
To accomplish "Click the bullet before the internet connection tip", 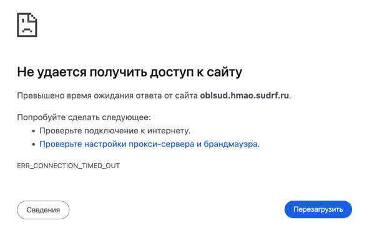I will pyautogui.click(x=34, y=131).
